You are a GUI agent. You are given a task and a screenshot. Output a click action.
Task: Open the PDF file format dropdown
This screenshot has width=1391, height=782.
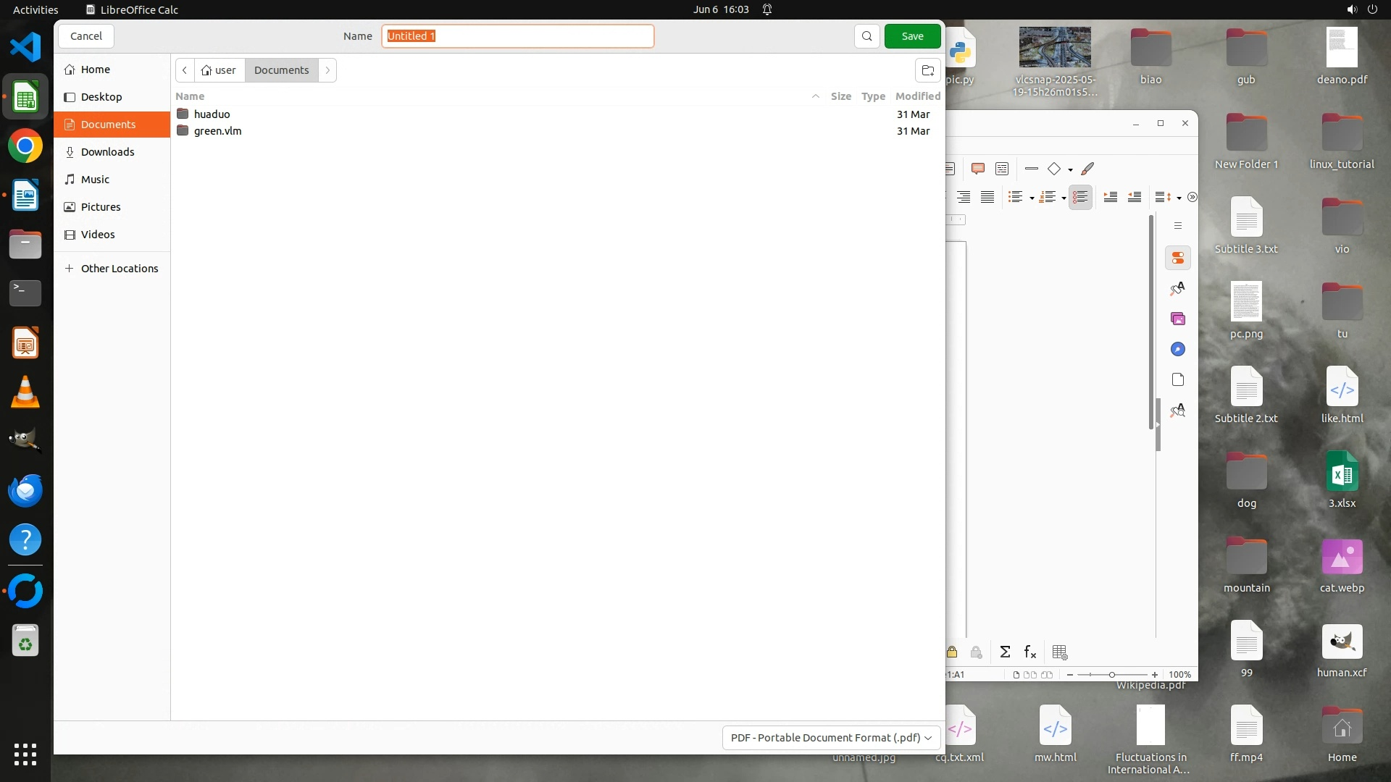[831, 737]
